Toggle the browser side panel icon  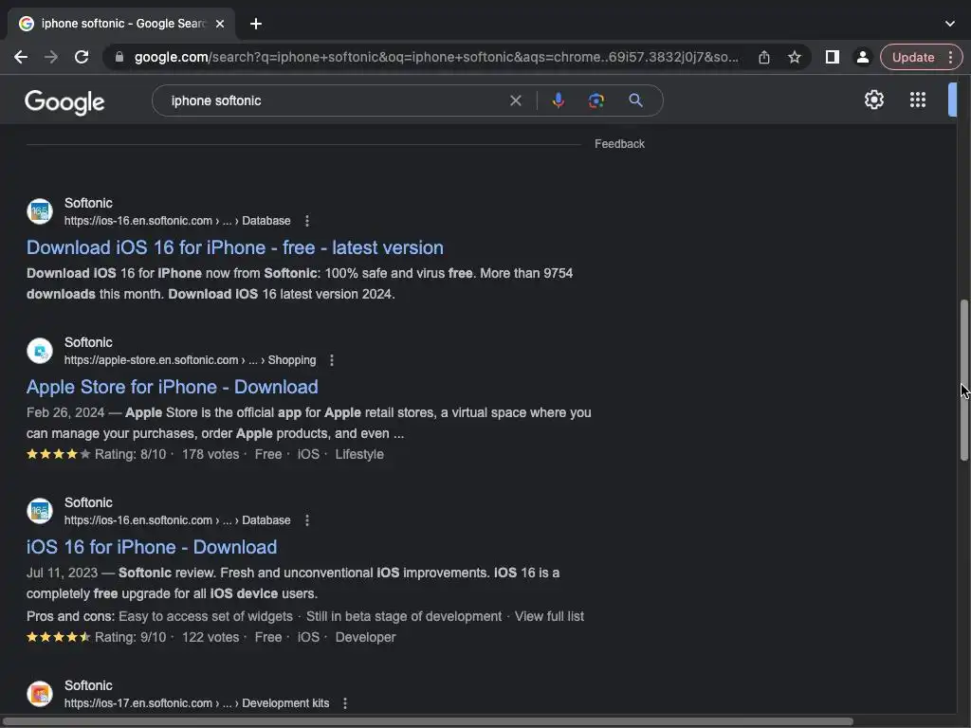(x=833, y=57)
